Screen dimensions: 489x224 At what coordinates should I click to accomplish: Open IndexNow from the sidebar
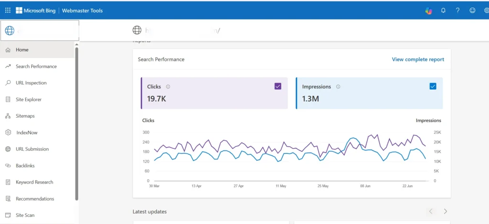click(26, 132)
